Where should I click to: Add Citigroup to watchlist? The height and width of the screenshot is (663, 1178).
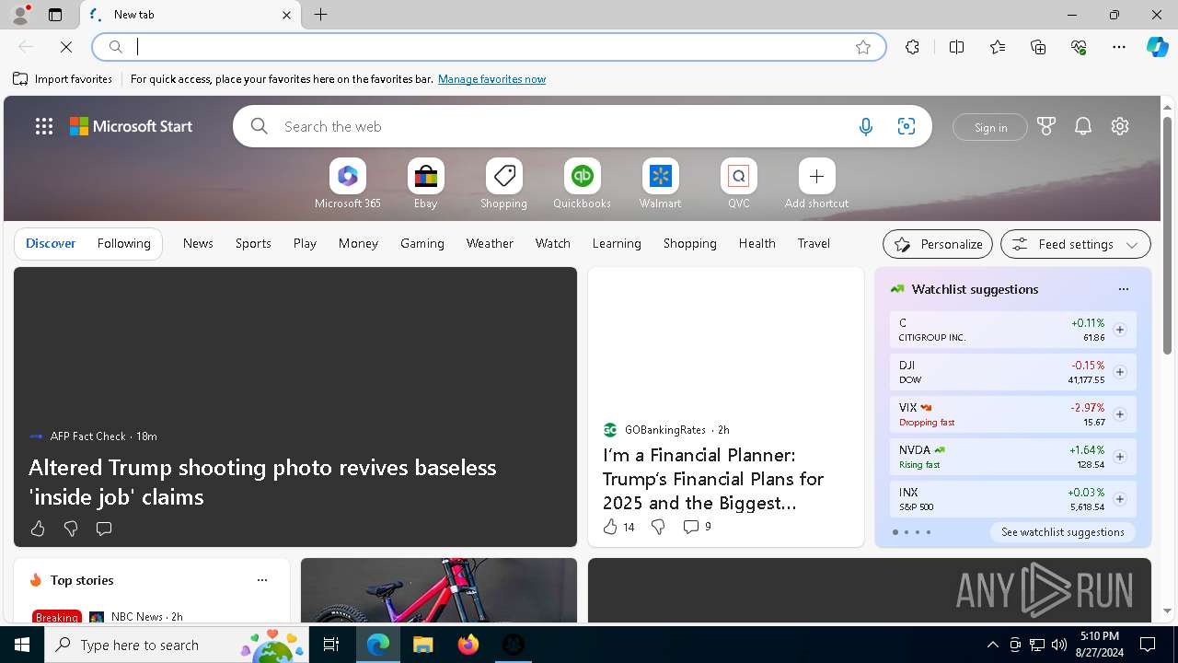[x=1119, y=330]
